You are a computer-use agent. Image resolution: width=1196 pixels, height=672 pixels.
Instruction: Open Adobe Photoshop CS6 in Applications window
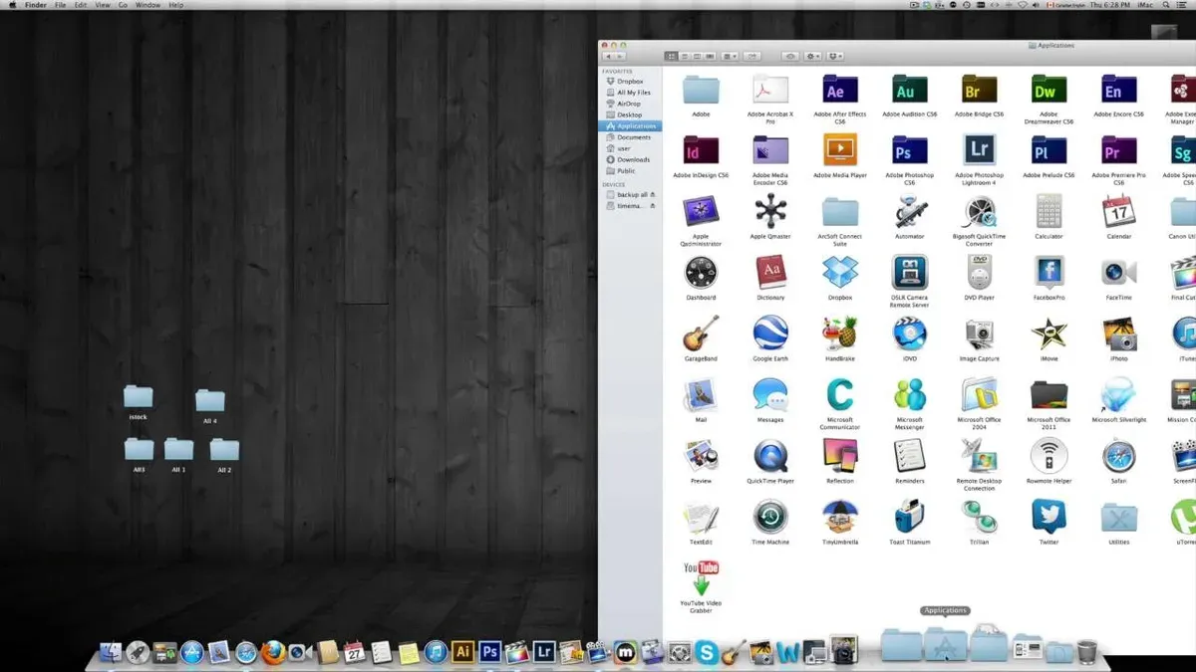click(910, 151)
